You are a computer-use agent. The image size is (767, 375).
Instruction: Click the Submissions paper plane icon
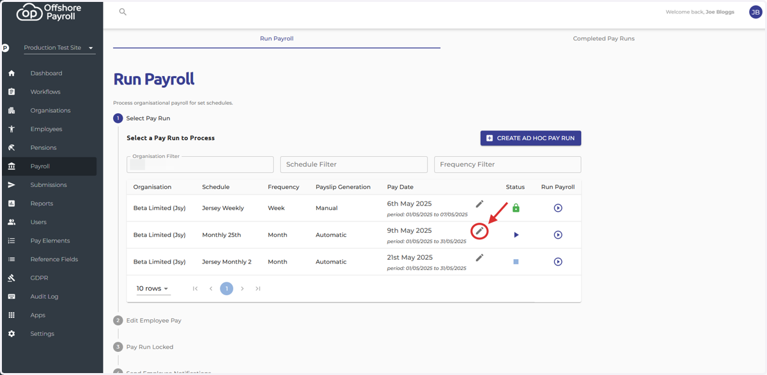coord(12,184)
